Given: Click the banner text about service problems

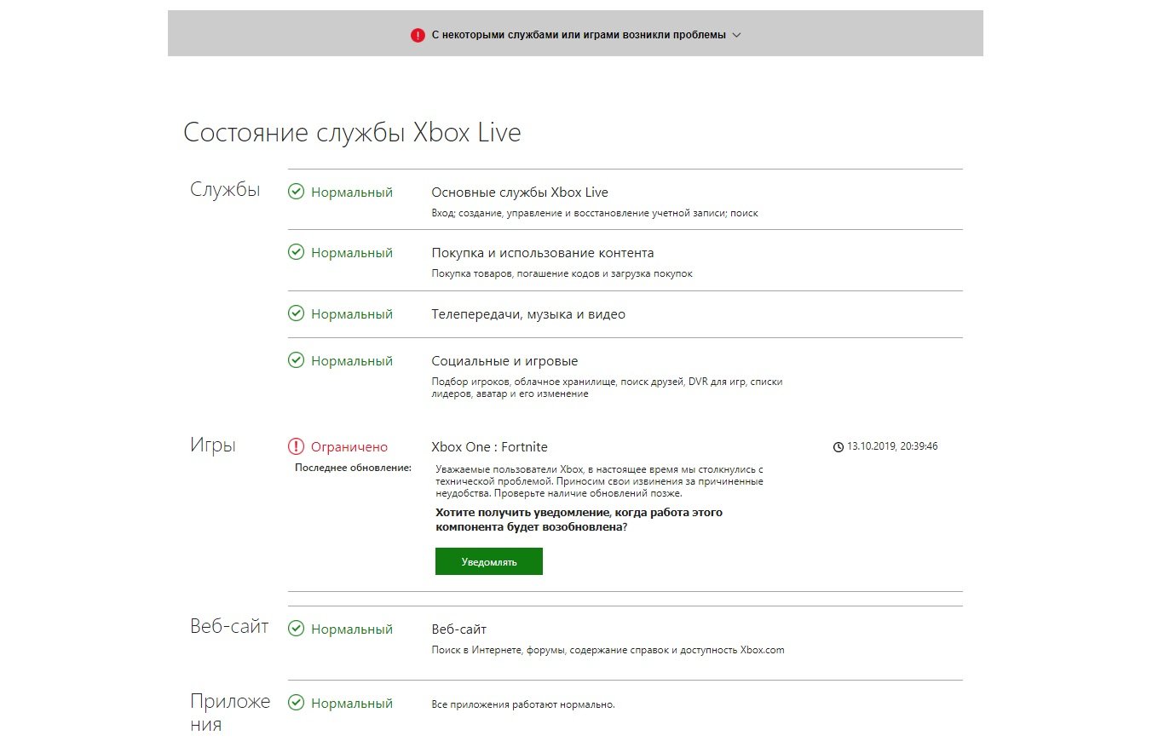Looking at the screenshot, I should [579, 35].
